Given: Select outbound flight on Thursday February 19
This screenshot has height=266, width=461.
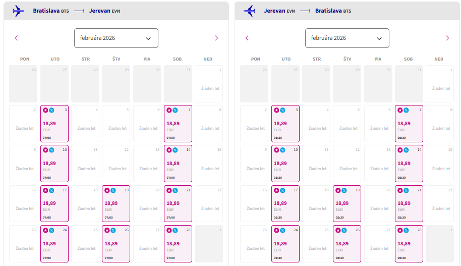Looking at the screenshot, I should point(116,204).
